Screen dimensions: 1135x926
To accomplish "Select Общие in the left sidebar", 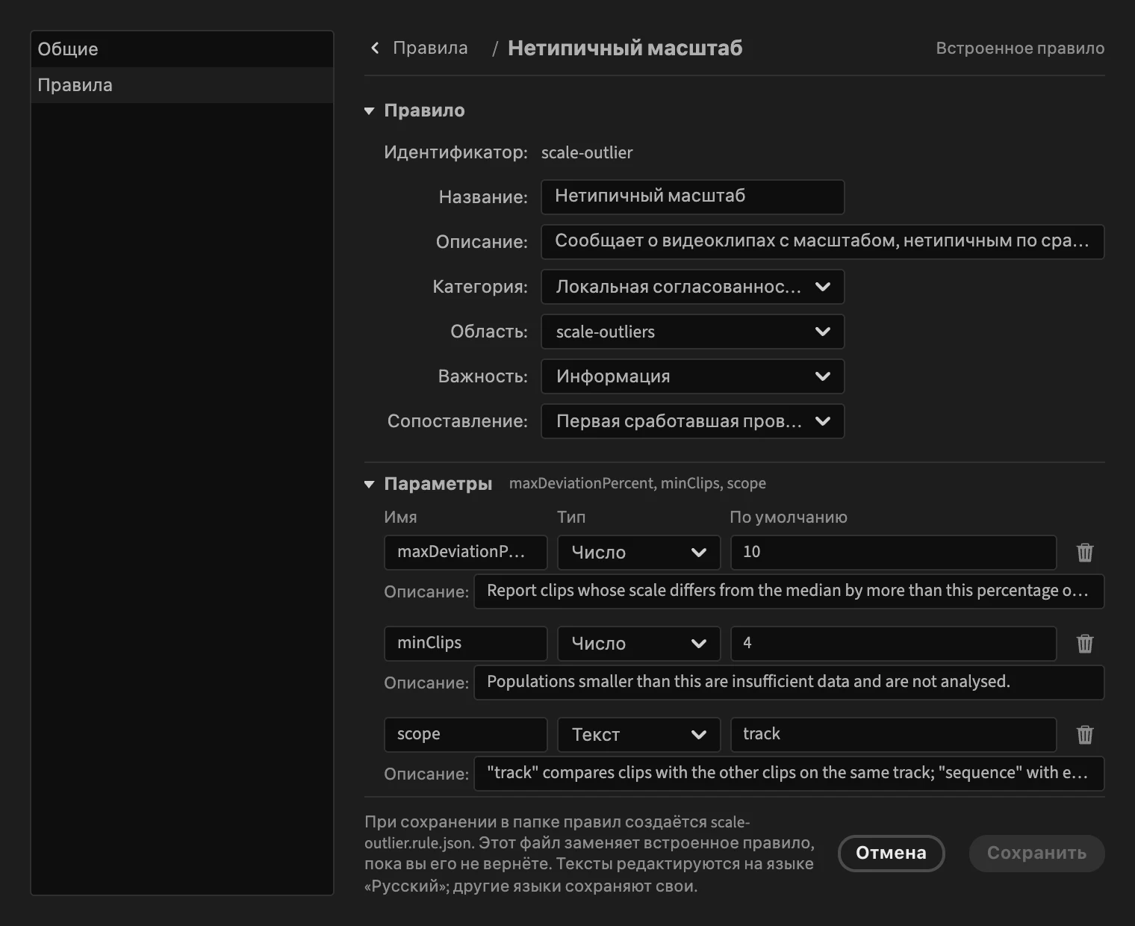I will 182,49.
